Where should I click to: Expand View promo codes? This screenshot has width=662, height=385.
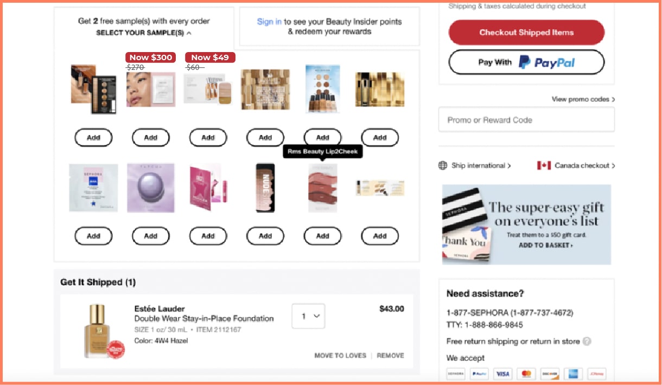pyautogui.click(x=583, y=99)
